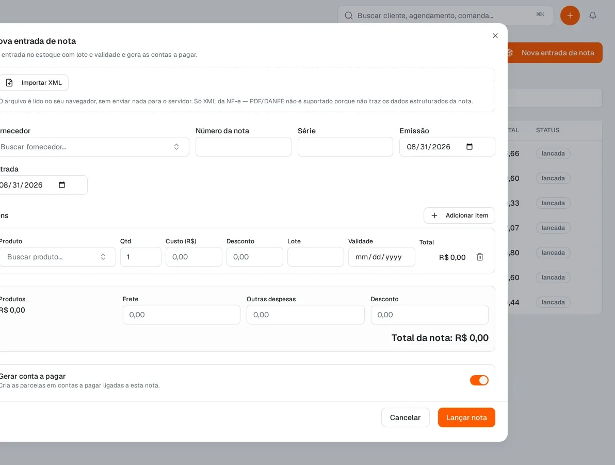
Task: Click the Lote input field
Action: pyautogui.click(x=316, y=257)
